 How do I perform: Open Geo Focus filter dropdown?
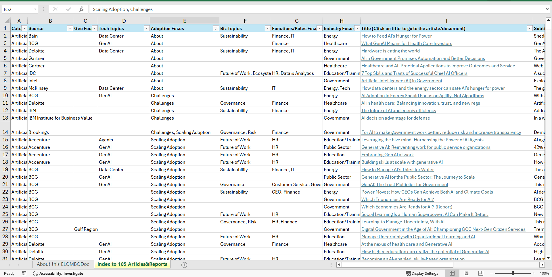tap(95, 28)
